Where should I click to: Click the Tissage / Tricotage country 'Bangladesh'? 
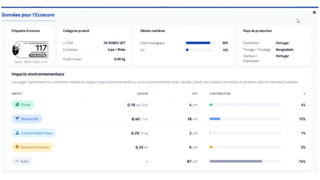284,50
